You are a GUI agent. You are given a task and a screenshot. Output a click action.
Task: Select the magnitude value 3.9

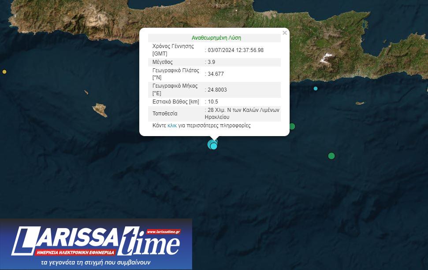(x=211, y=62)
